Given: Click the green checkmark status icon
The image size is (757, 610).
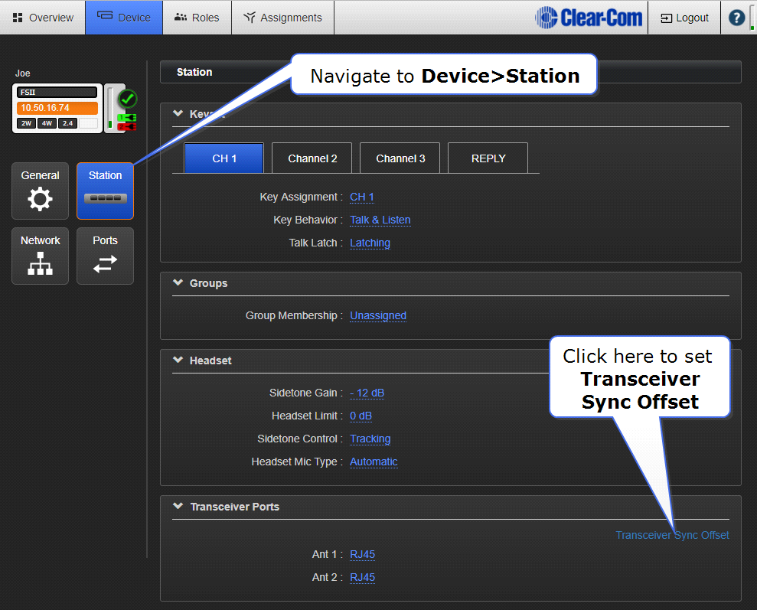Looking at the screenshot, I should [128, 99].
